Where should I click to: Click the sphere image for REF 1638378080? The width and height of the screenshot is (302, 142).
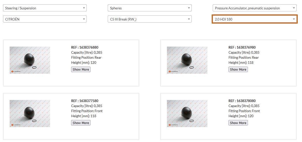click(x=187, y=113)
